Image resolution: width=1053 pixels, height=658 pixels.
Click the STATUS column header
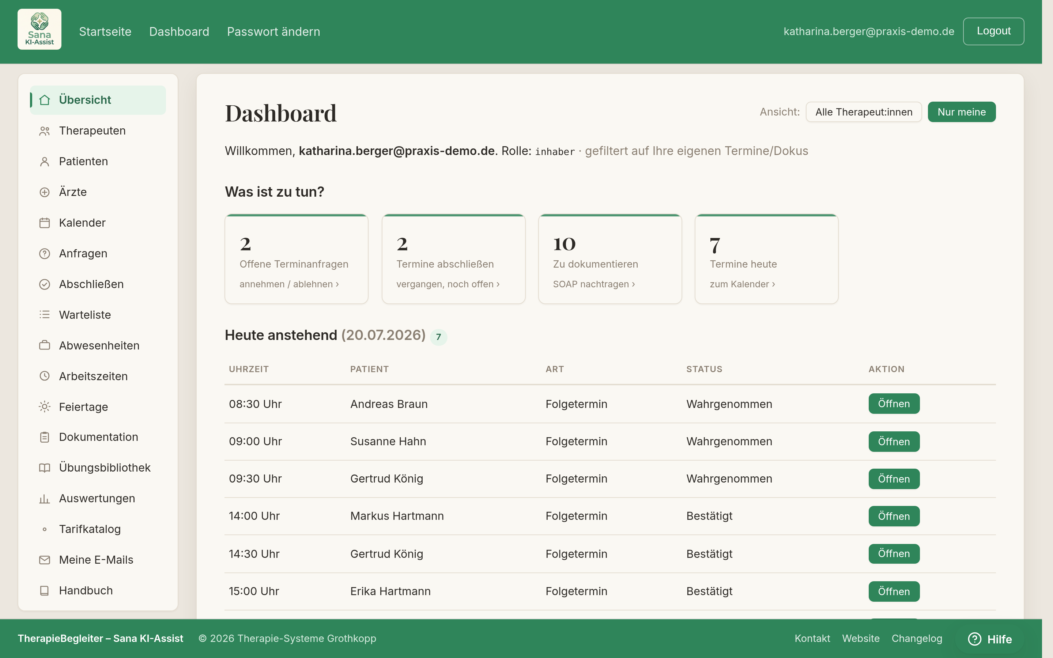(x=704, y=369)
